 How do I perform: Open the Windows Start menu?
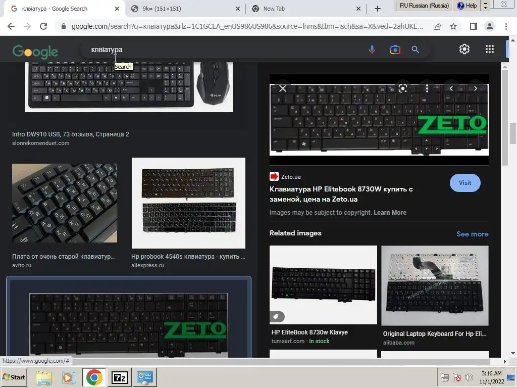(14, 377)
